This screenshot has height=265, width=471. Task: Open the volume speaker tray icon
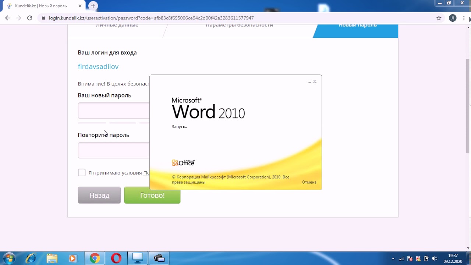(x=435, y=258)
